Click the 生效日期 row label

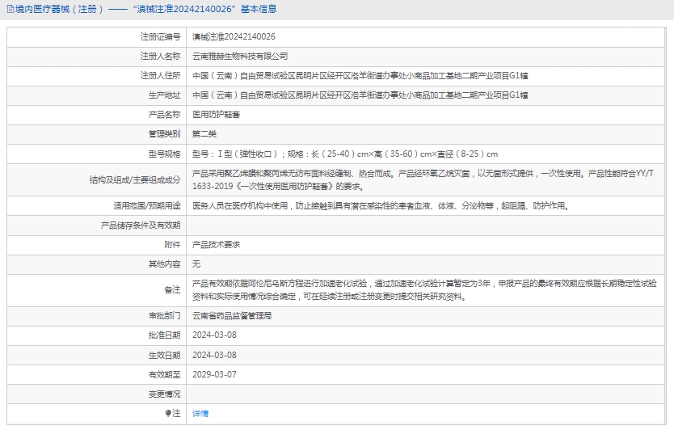[165, 355]
